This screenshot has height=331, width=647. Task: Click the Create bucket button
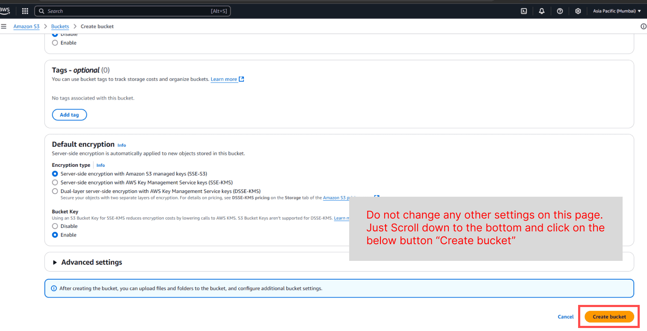609,316
